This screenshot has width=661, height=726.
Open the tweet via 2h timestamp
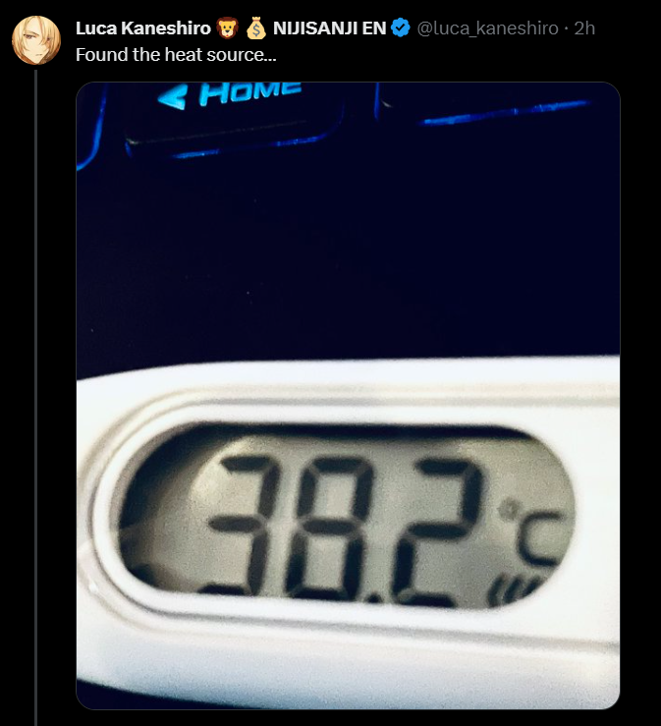(584, 28)
